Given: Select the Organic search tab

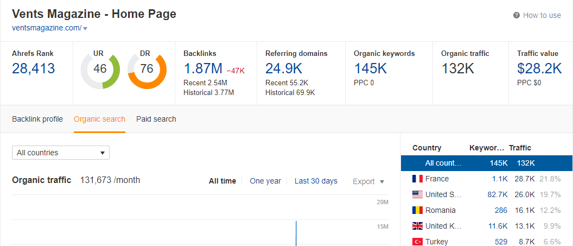Looking at the screenshot, I should 99,119.
